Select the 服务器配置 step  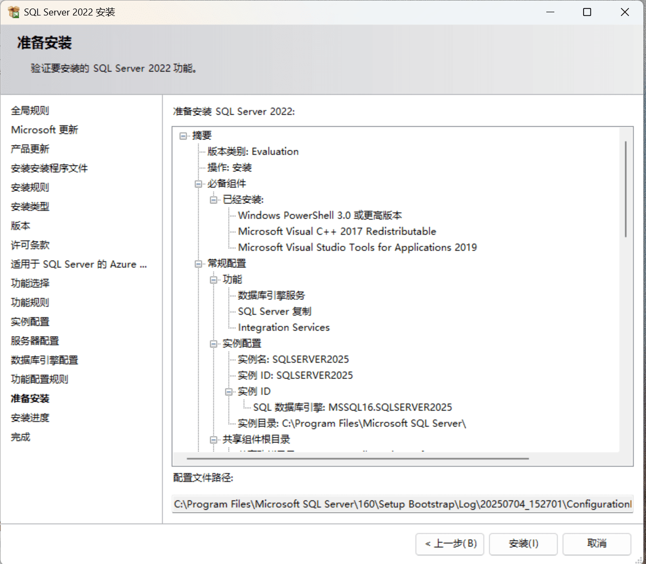pyautogui.click(x=35, y=341)
